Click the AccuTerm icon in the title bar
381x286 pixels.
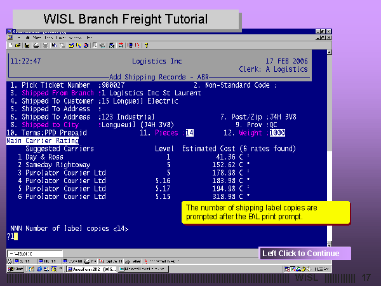(10, 31)
